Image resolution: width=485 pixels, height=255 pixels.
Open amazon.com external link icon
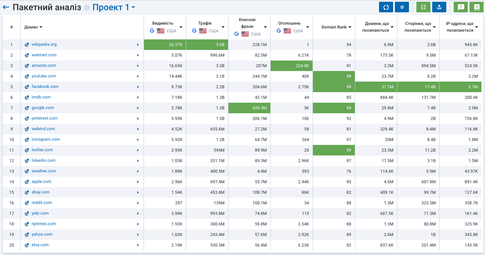27,66
